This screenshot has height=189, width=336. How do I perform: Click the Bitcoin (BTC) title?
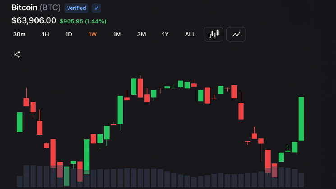point(36,8)
